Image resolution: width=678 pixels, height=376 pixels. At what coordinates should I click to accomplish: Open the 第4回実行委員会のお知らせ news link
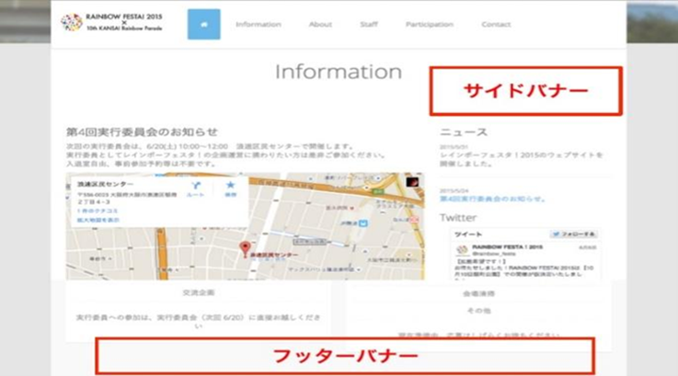click(488, 198)
